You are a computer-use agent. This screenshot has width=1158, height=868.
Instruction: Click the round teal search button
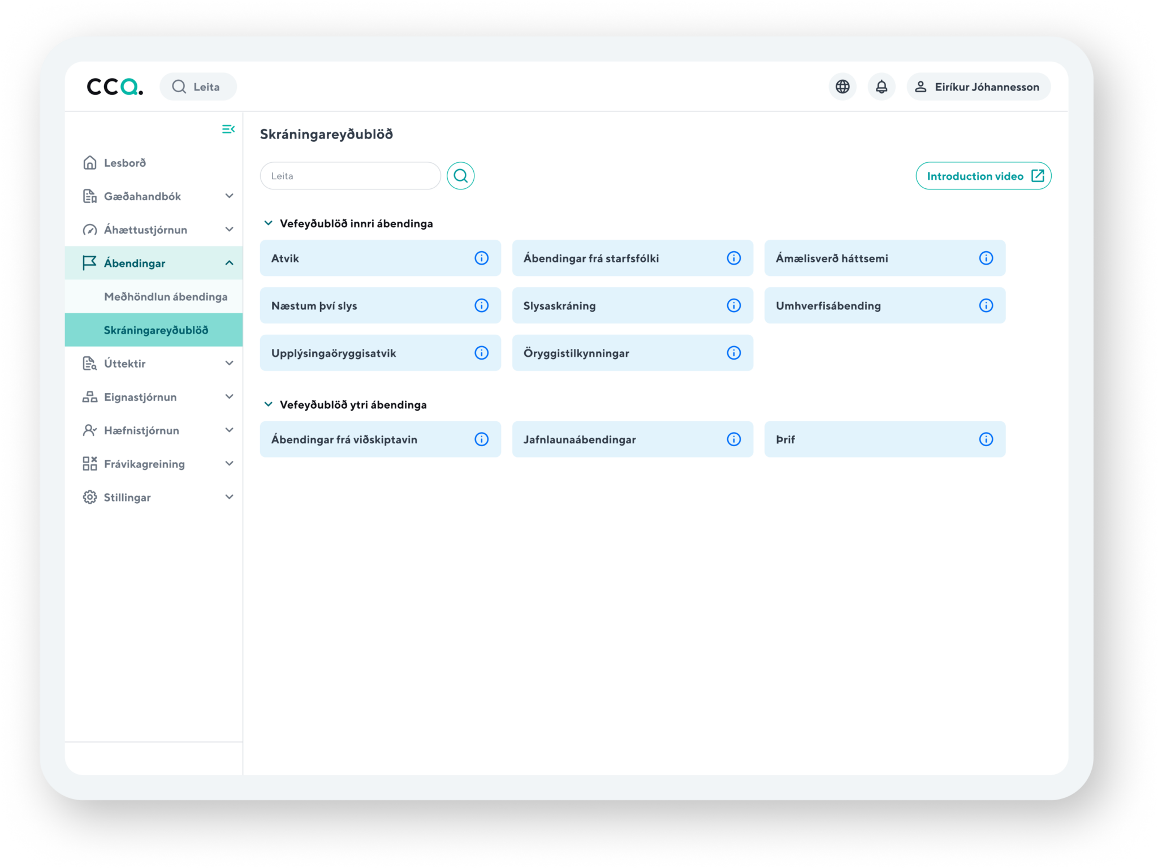click(x=460, y=176)
